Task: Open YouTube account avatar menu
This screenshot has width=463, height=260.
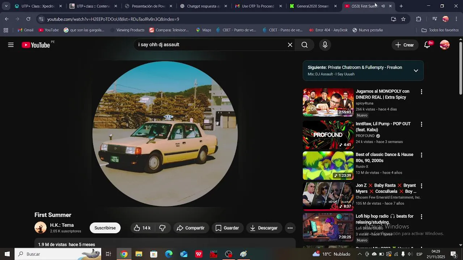Action: click(x=445, y=45)
